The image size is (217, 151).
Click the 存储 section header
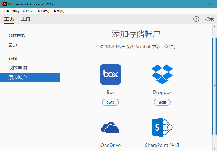coord(12,58)
